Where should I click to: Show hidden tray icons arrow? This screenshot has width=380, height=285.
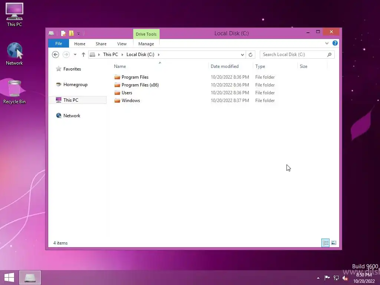tap(318, 278)
